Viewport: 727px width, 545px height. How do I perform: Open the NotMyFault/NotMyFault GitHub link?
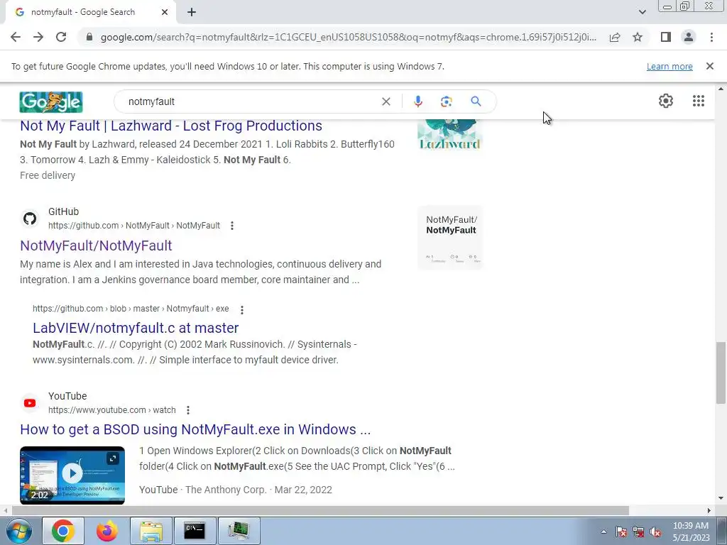coord(96,246)
